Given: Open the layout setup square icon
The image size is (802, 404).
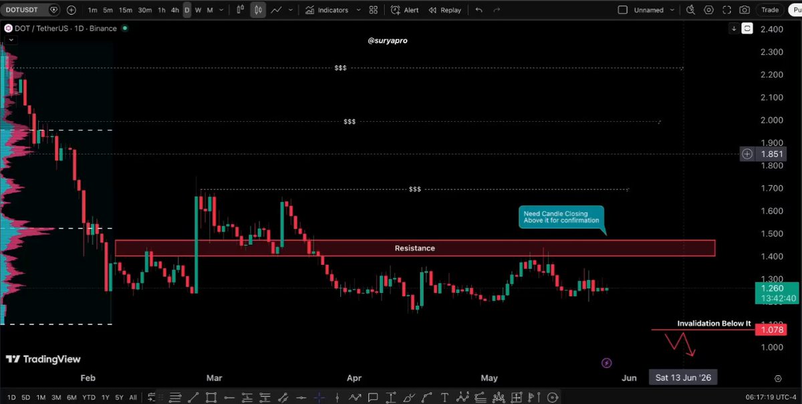Looking at the screenshot, I should pos(623,10).
